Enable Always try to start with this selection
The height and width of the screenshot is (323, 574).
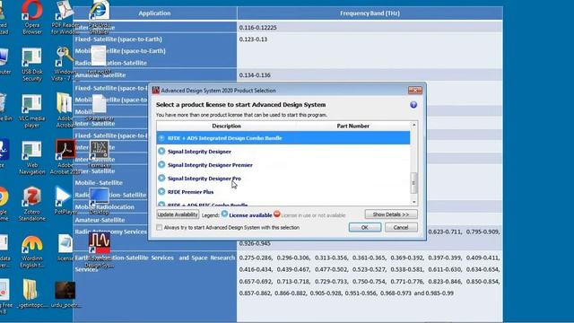160,227
